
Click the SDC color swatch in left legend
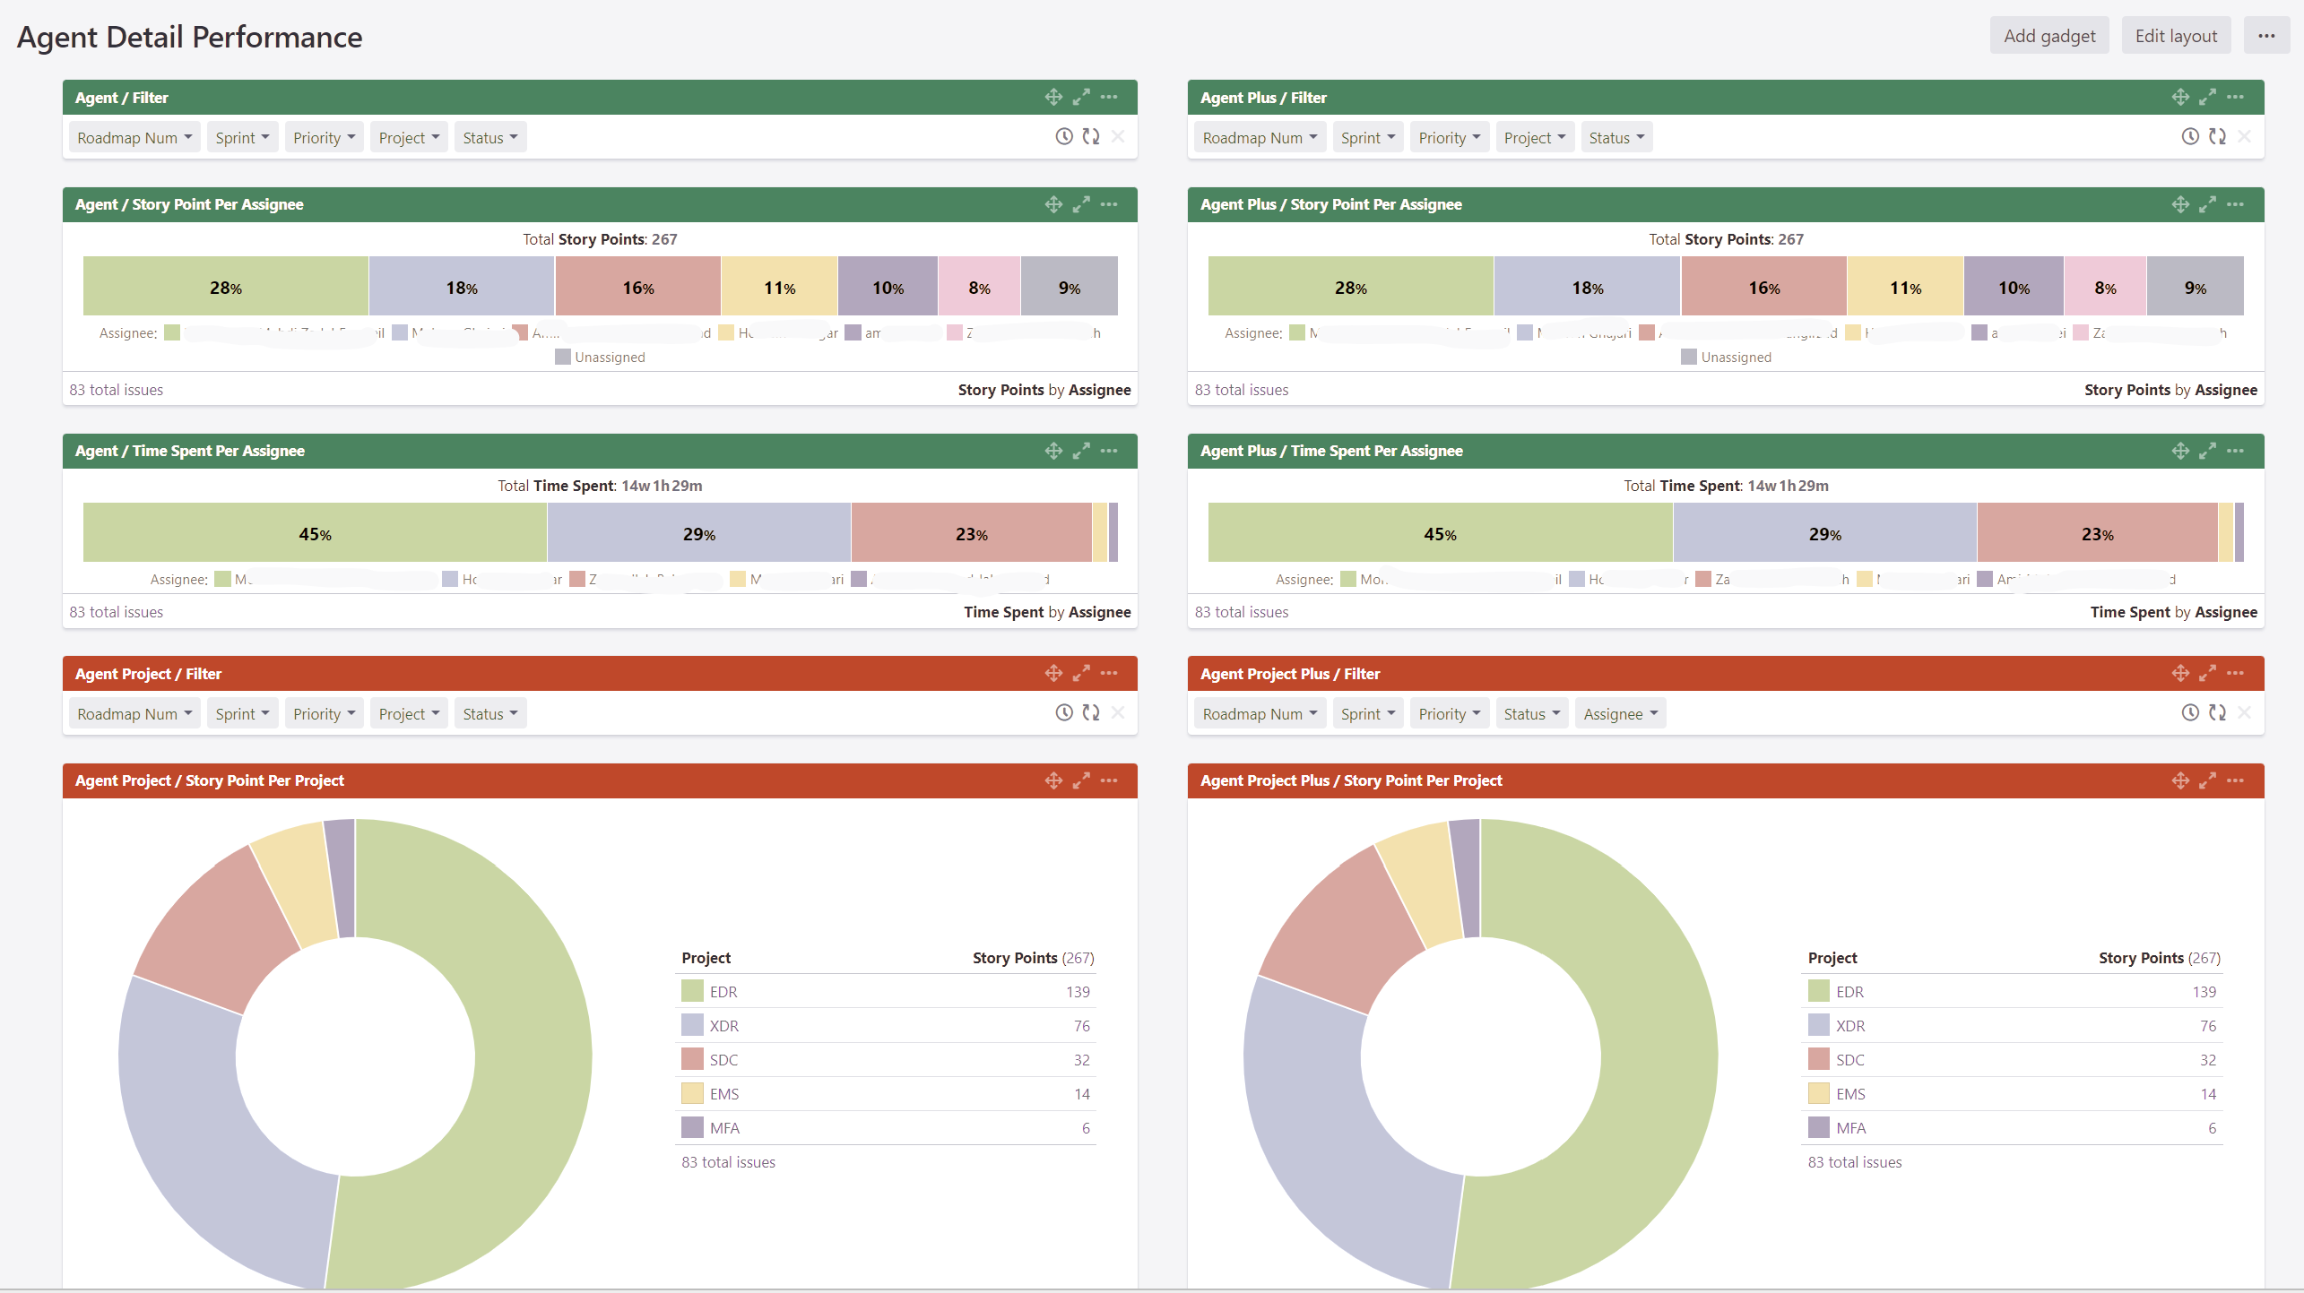pyautogui.click(x=692, y=1059)
